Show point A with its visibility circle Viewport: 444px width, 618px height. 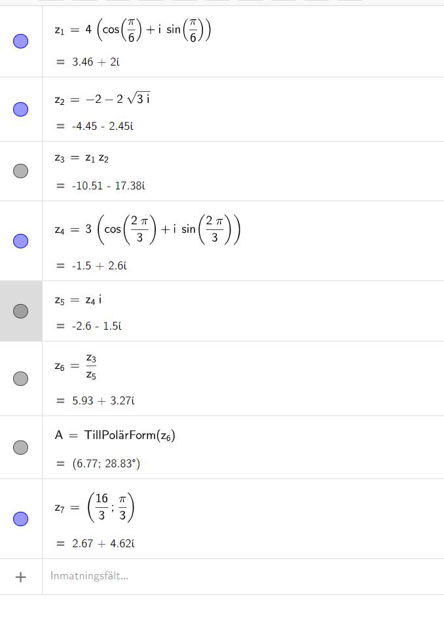click(21, 448)
